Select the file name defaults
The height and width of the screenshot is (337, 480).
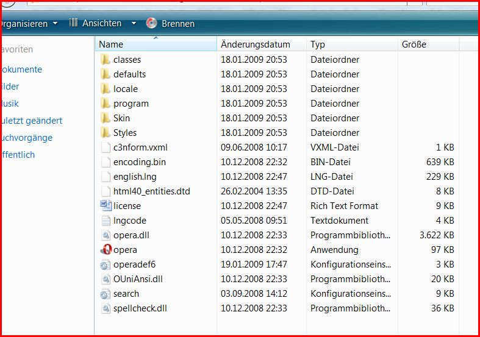(x=129, y=74)
